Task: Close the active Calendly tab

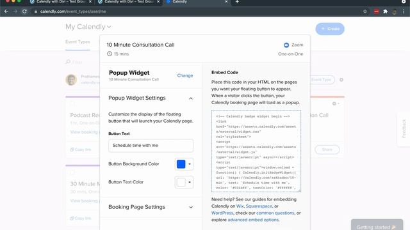Action: tap(226, 2)
